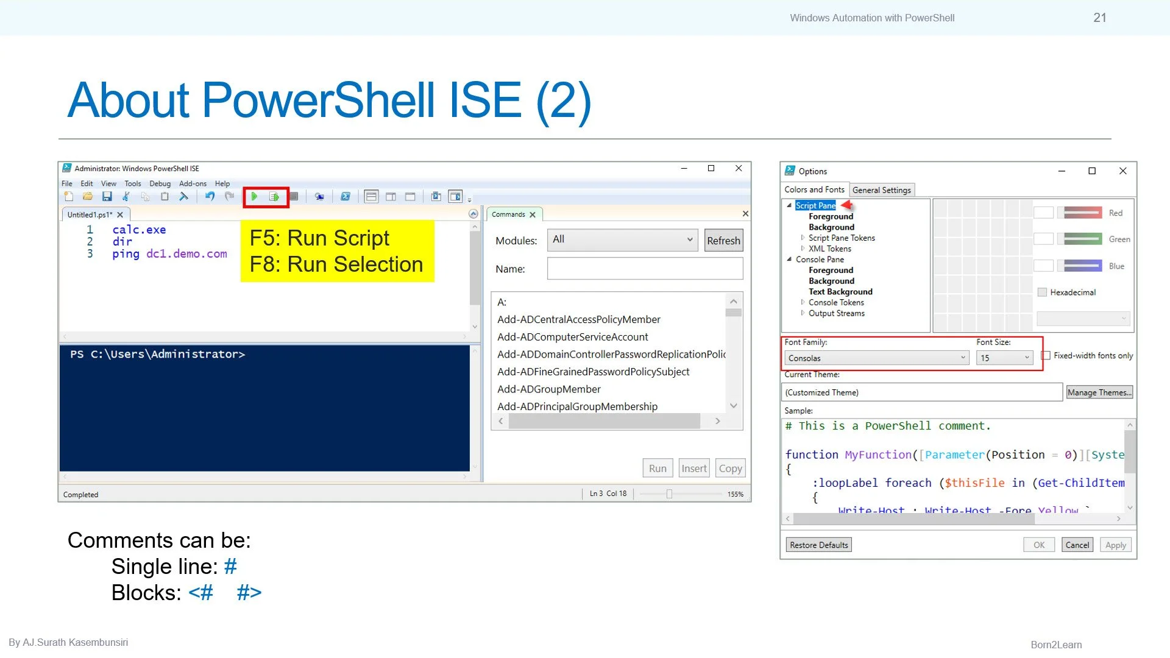
Task: Enable Fixed-width fonts only checkbox
Action: 1046,355
